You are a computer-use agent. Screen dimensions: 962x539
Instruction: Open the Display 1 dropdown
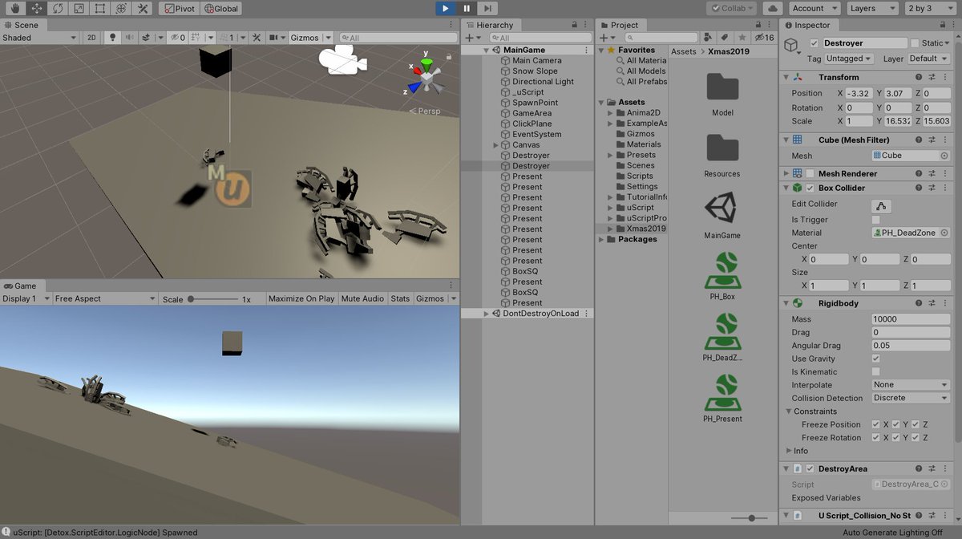(25, 298)
